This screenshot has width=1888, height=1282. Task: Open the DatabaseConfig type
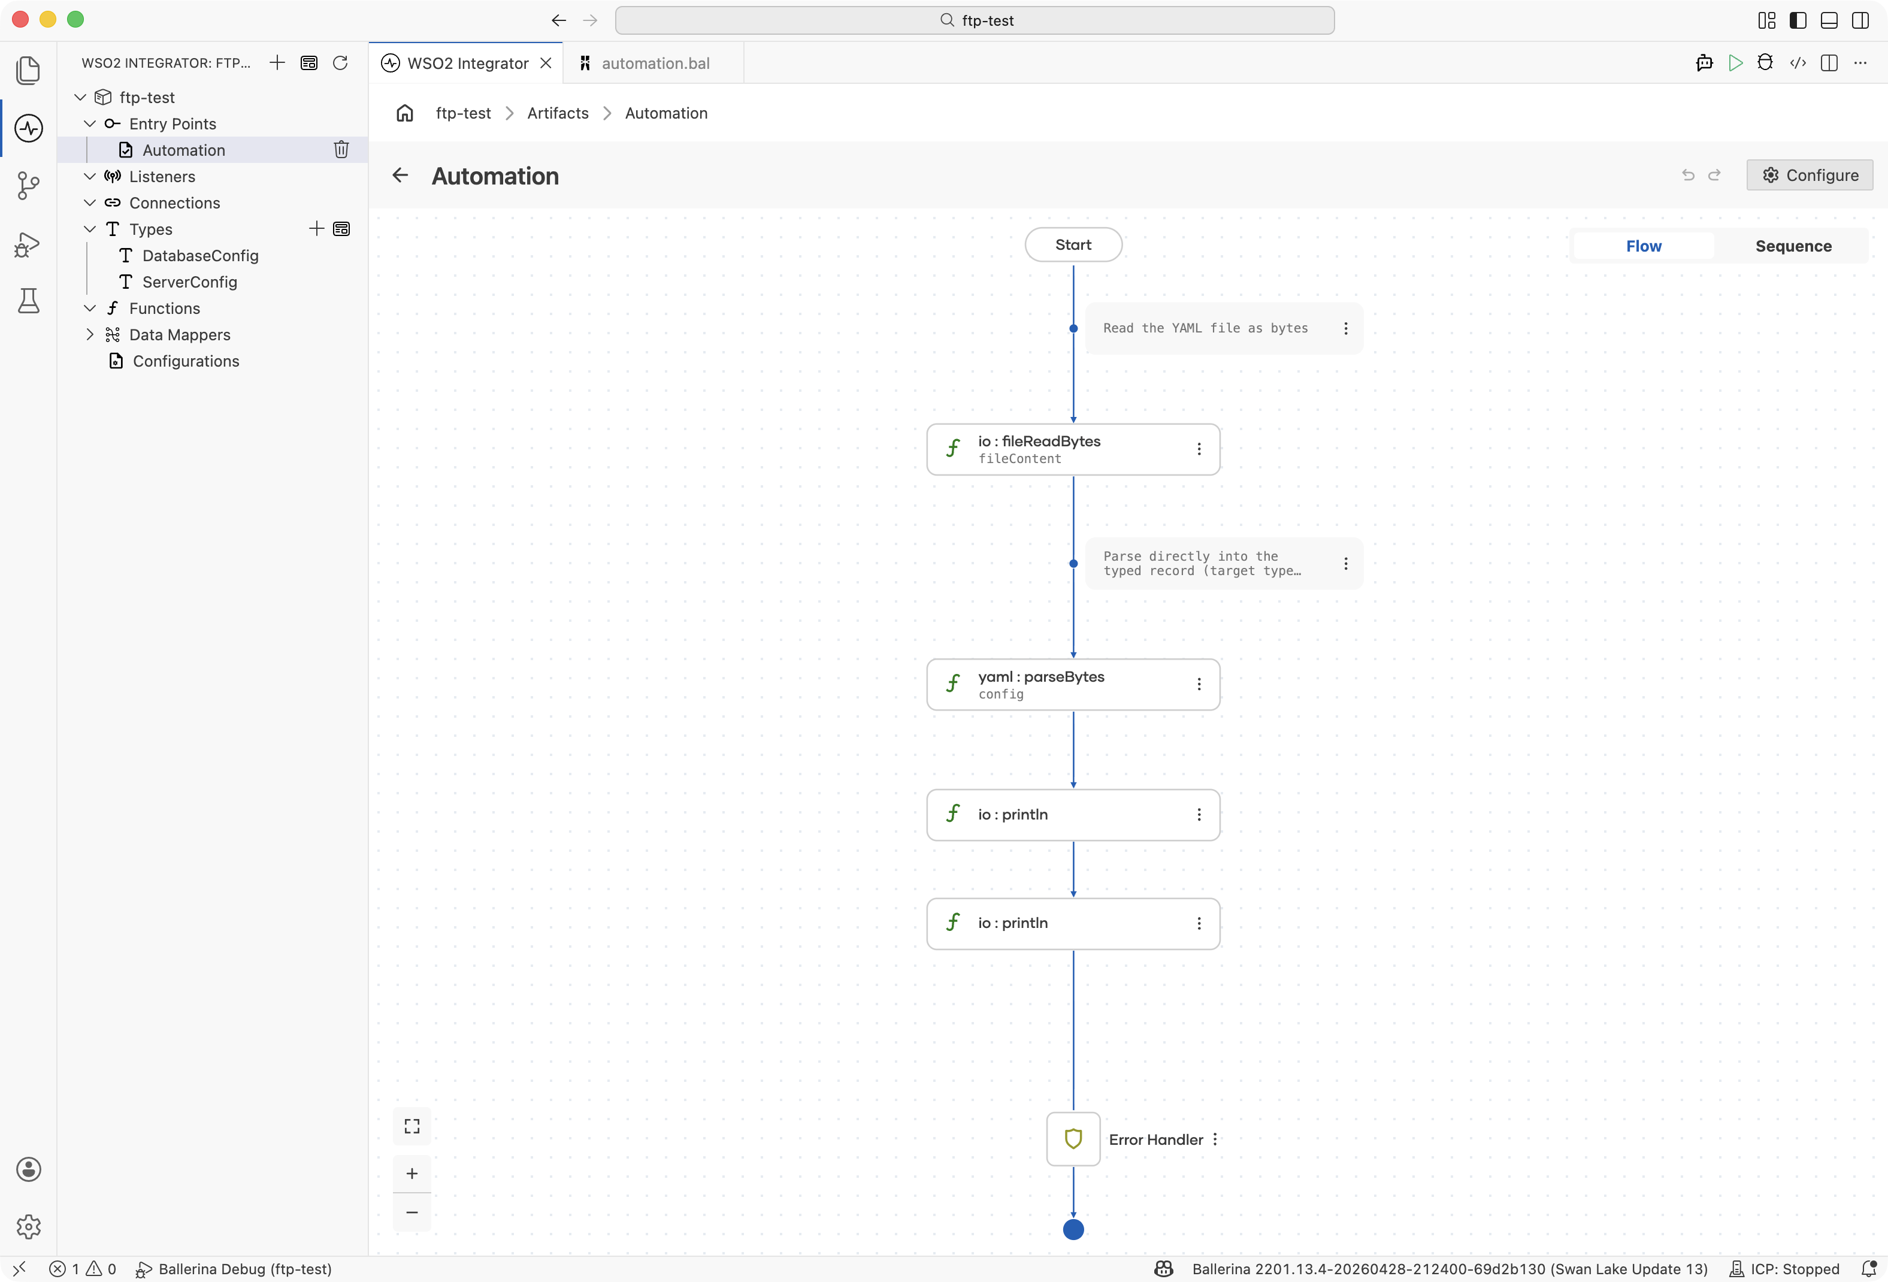[x=200, y=255]
